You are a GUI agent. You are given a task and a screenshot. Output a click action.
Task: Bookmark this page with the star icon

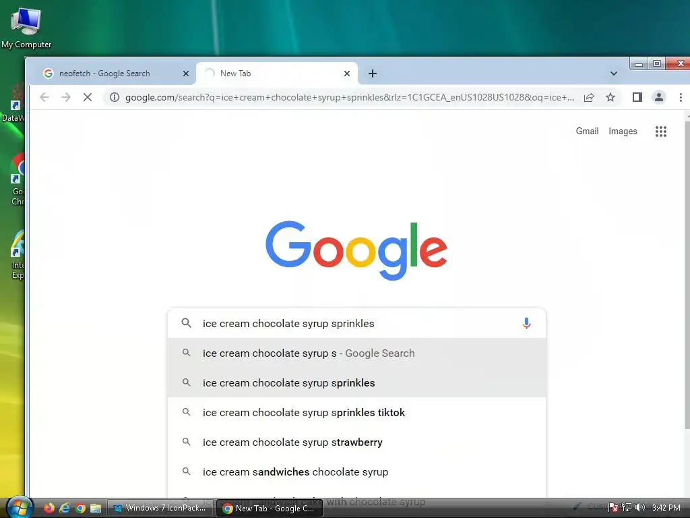[610, 97]
